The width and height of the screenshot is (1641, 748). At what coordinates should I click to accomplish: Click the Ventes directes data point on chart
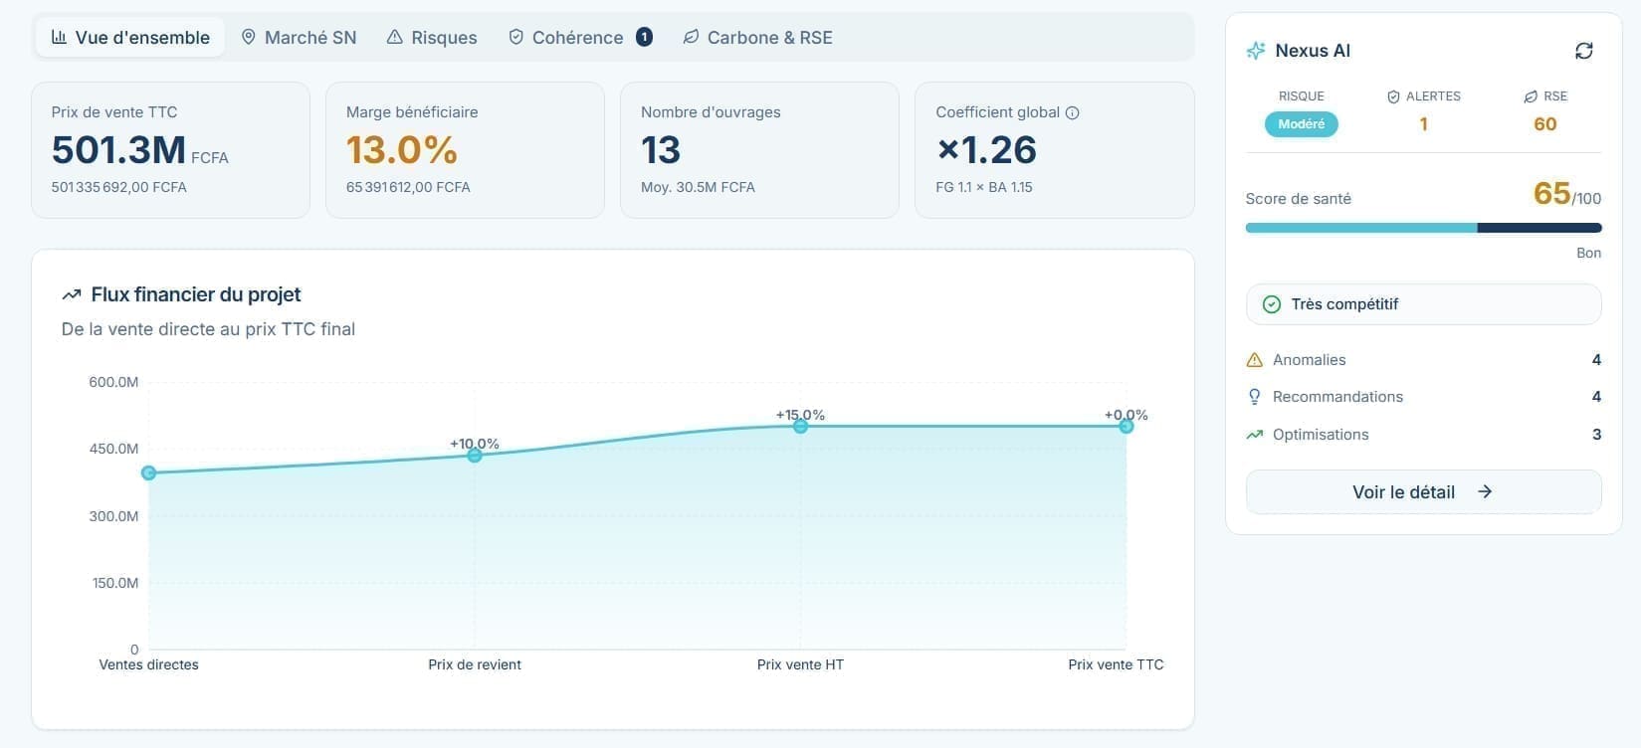coord(149,473)
